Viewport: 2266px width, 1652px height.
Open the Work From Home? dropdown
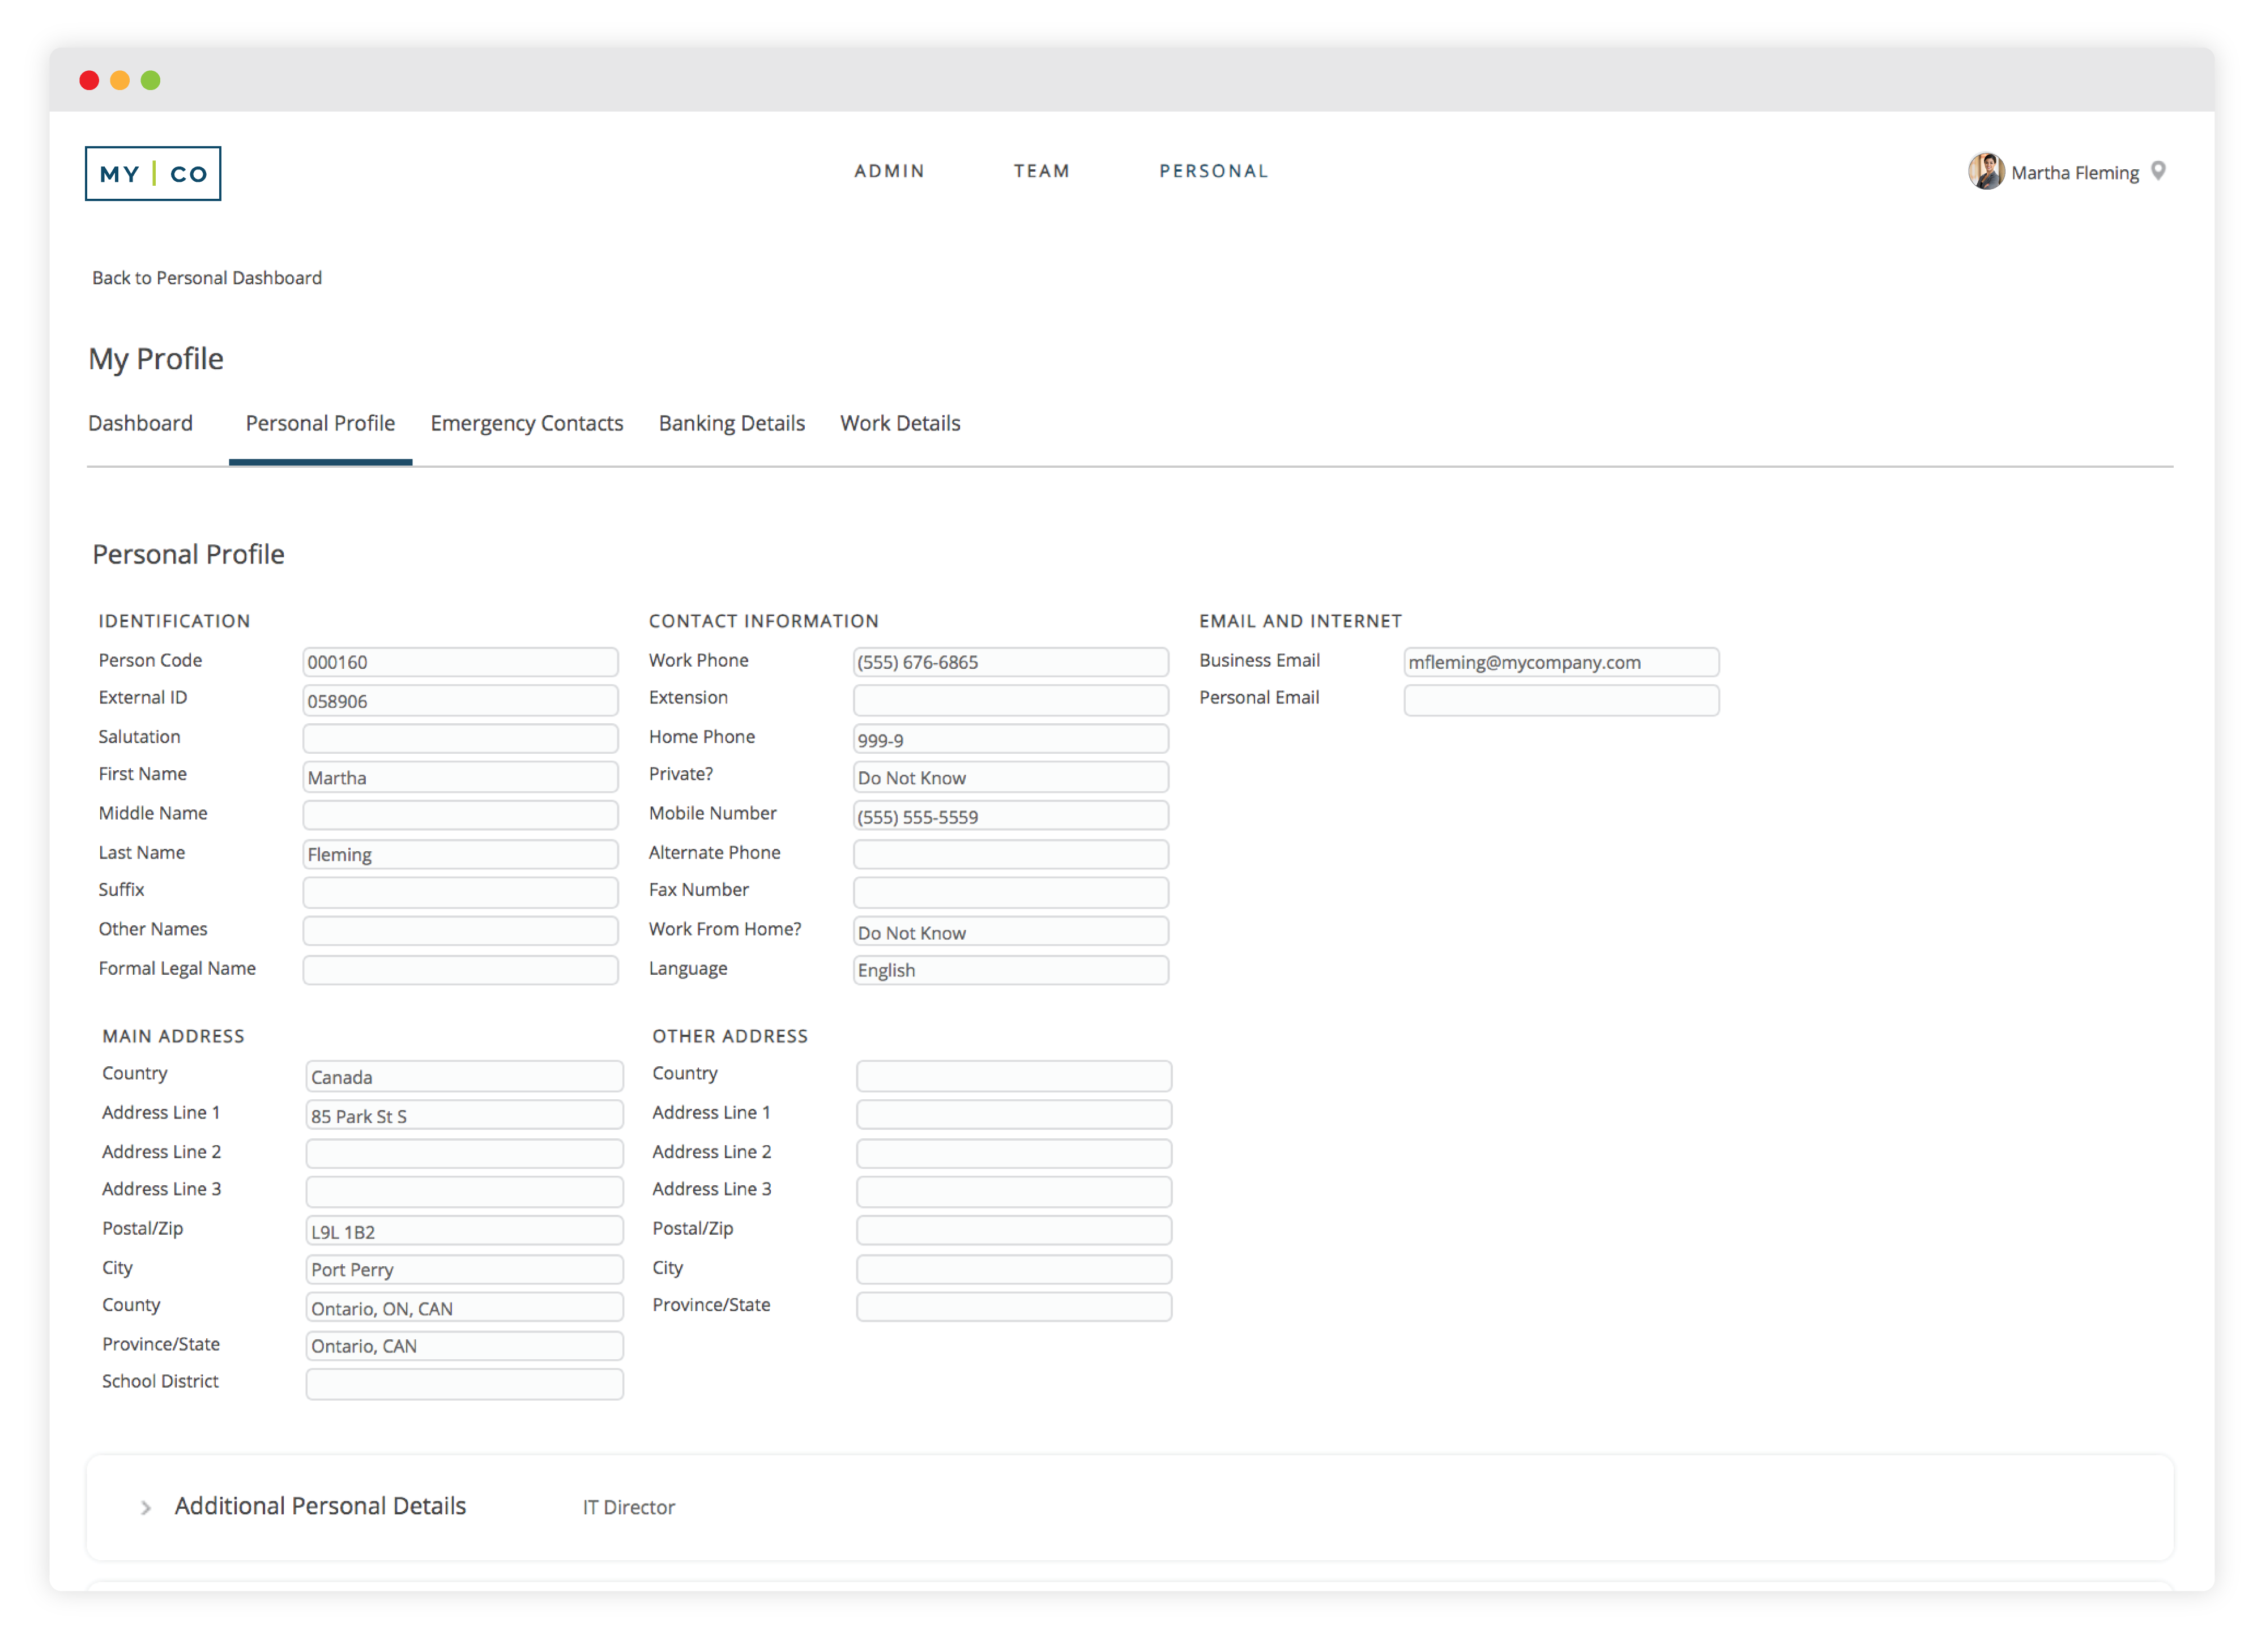(1010, 932)
